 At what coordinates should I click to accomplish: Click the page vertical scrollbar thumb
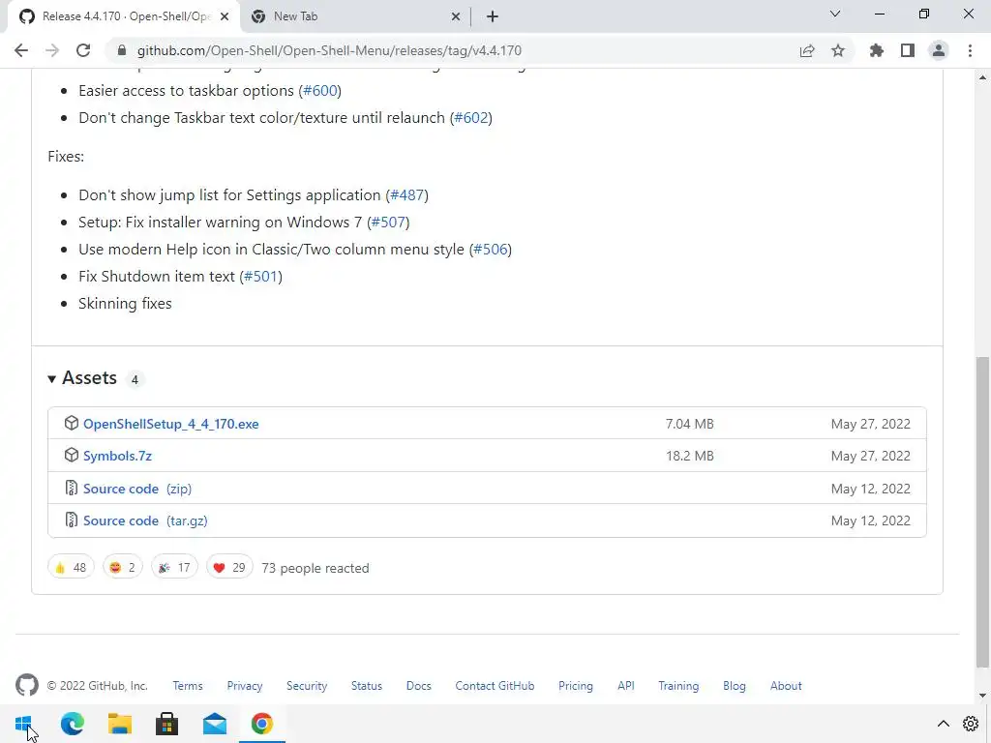pyautogui.click(x=983, y=512)
